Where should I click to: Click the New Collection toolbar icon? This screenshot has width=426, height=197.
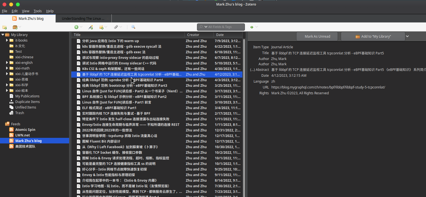click(x=4, y=27)
